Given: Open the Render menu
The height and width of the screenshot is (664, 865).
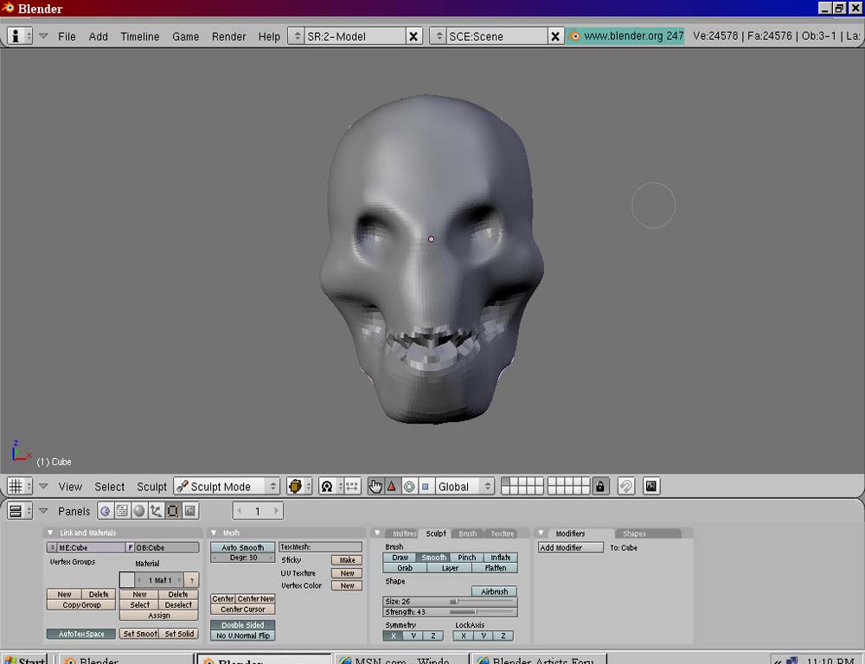Looking at the screenshot, I should (x=228, y=36).
